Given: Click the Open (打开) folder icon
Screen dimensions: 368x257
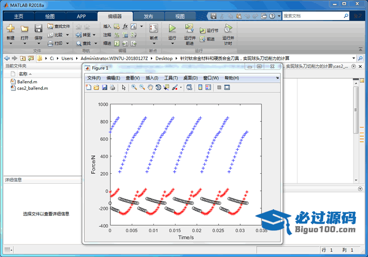Looking at the screenshot, I should tap(24, 29).
